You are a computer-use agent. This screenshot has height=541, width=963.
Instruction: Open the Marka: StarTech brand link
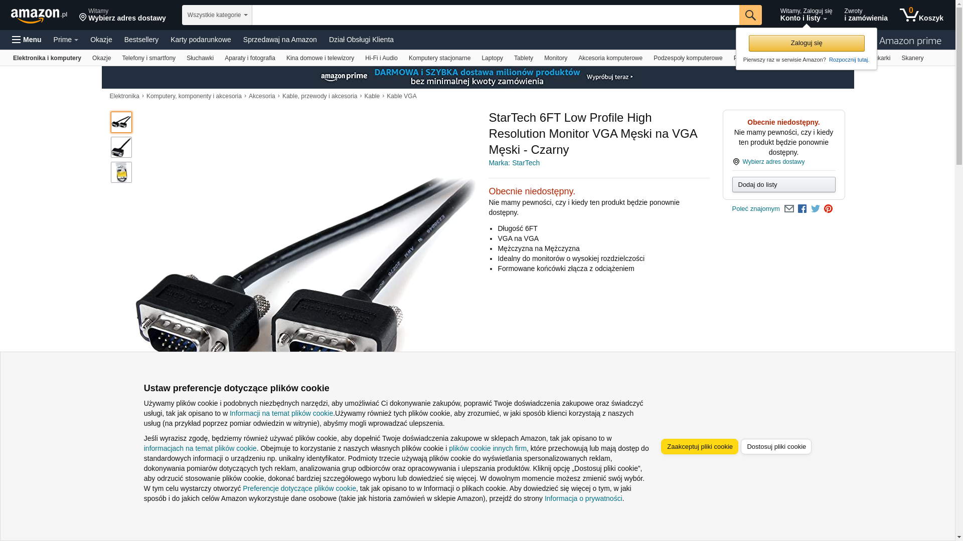(x=514, y=163)
